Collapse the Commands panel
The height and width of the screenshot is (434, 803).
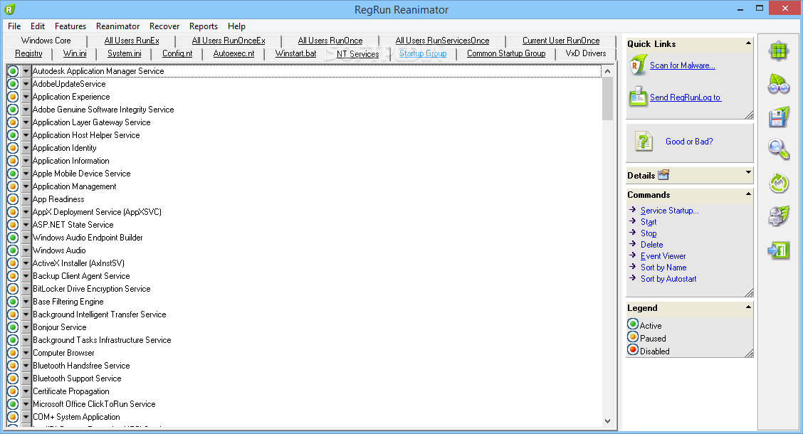click(748, 194)
